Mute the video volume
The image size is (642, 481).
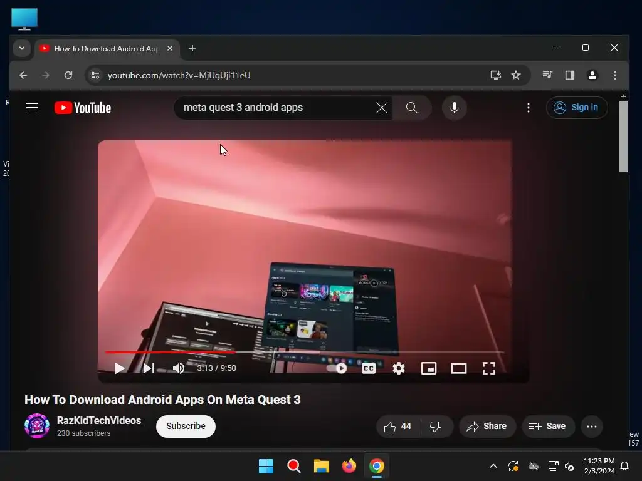[x=179, y=368]
